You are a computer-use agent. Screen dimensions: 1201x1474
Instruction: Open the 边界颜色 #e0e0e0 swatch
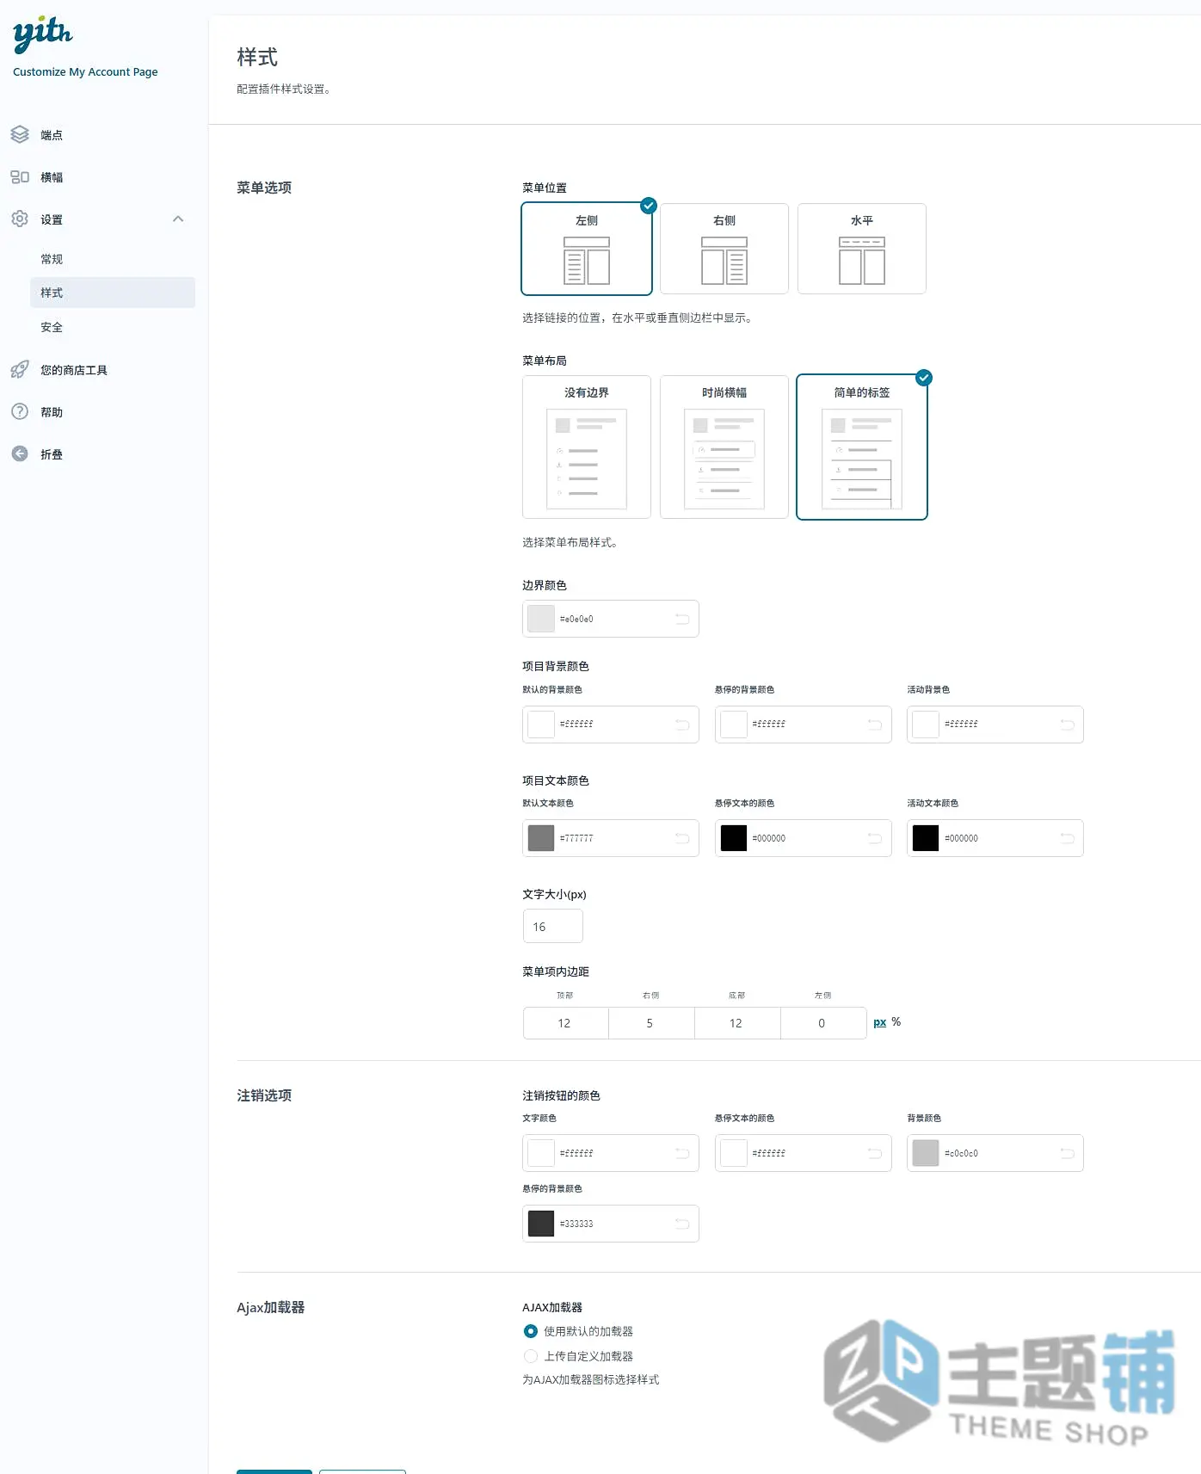click(541, 619)
